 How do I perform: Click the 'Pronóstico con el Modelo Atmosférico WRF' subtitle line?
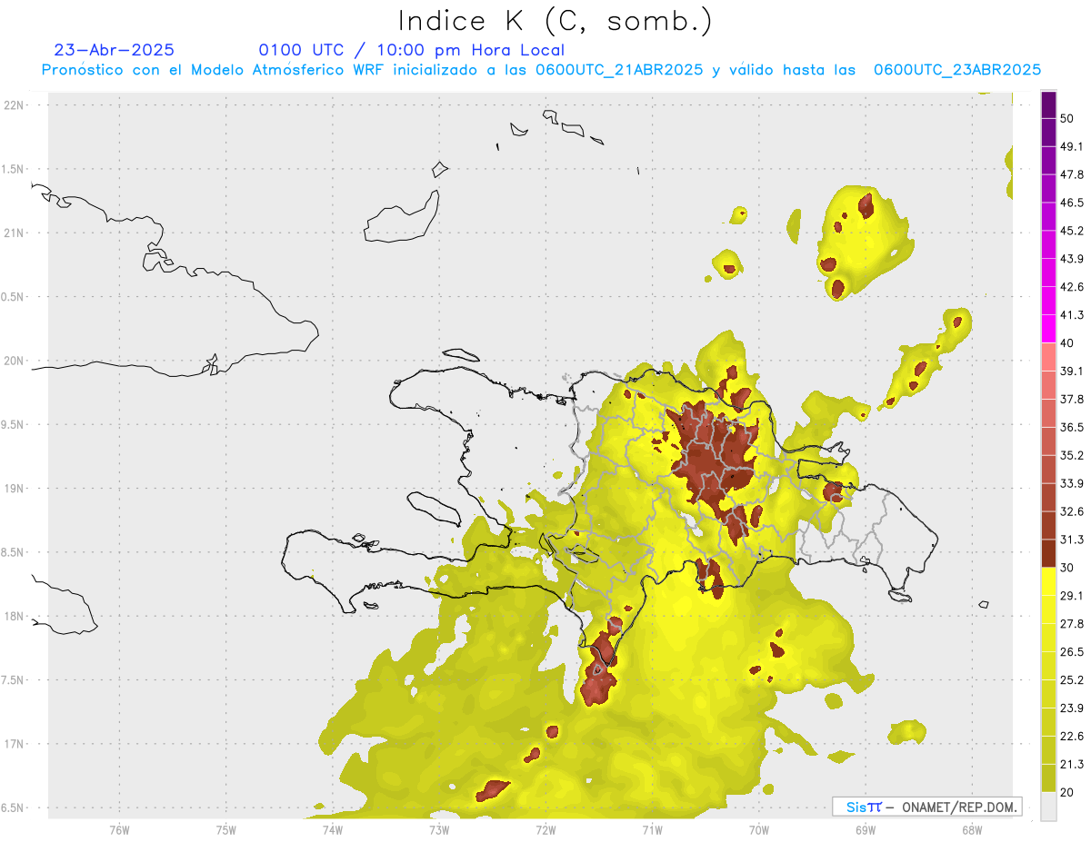[542, 70]
